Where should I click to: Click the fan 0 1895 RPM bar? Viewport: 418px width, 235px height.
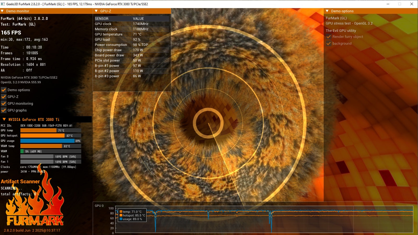pos(51,156)
